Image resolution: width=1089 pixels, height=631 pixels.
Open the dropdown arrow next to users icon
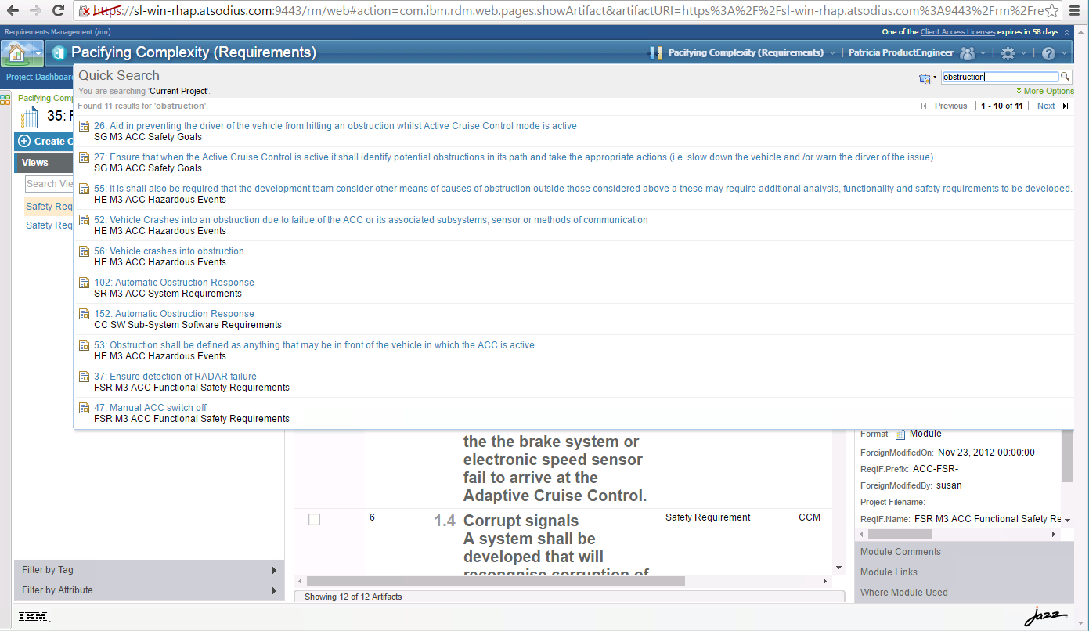point(983,53)
